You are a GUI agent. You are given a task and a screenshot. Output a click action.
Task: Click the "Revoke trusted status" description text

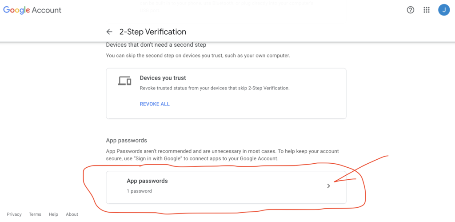click(x=214, y=88)
